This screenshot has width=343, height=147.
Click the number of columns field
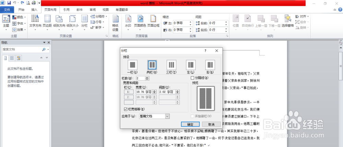tap(140, 78)
